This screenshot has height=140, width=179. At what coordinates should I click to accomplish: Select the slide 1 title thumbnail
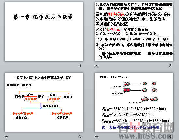tap(44, 32)
